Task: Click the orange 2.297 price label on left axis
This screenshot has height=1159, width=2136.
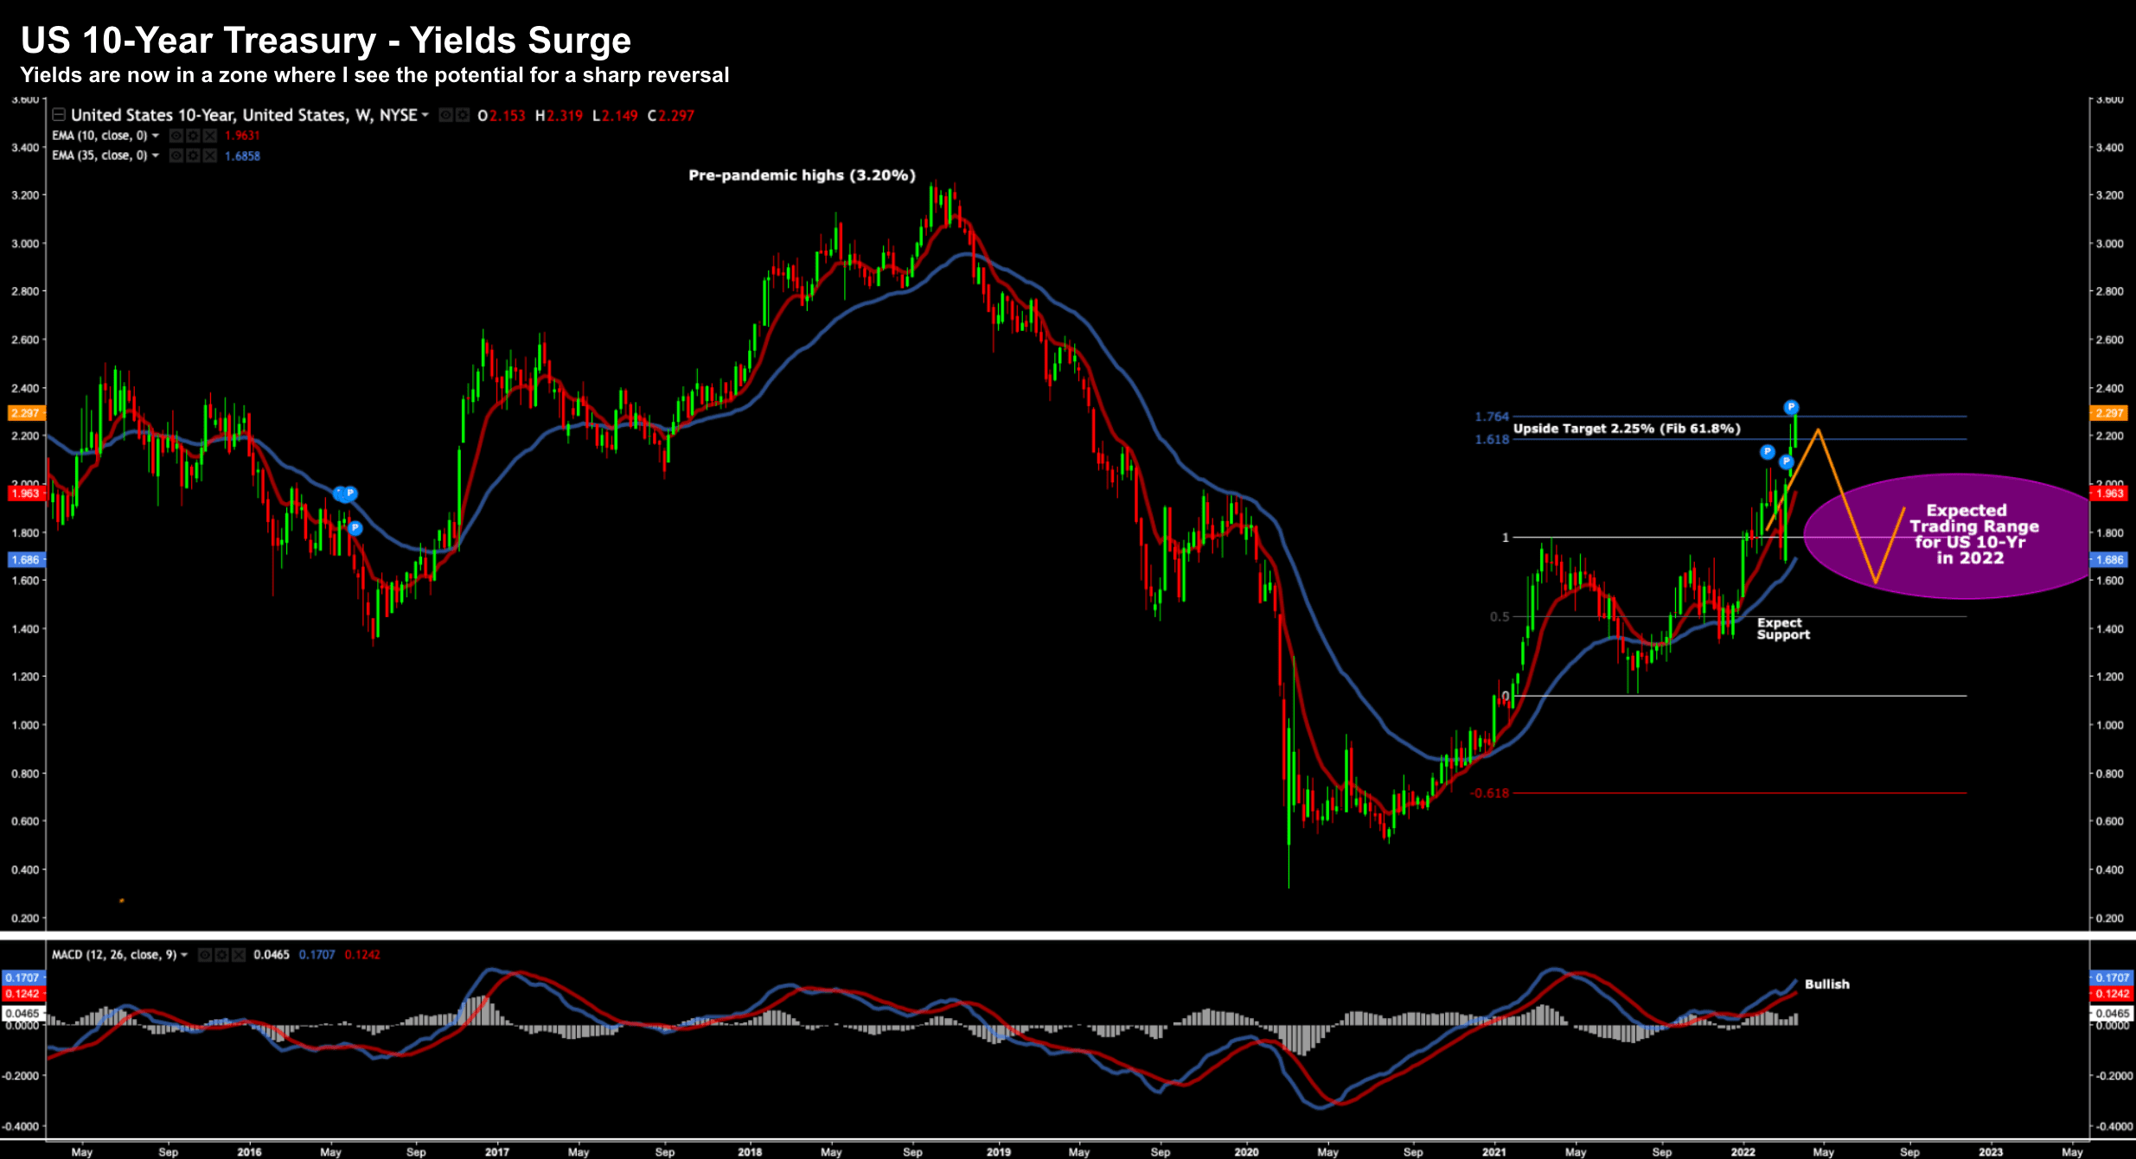Action: click(25, 413)
